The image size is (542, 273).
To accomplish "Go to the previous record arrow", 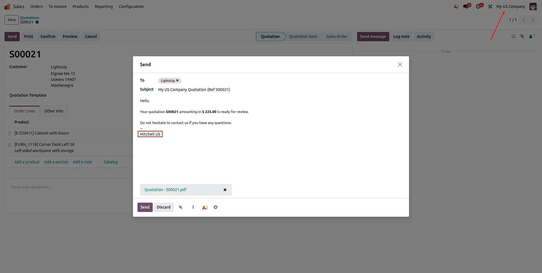I will pyautogui.click(x=524, y=20).
